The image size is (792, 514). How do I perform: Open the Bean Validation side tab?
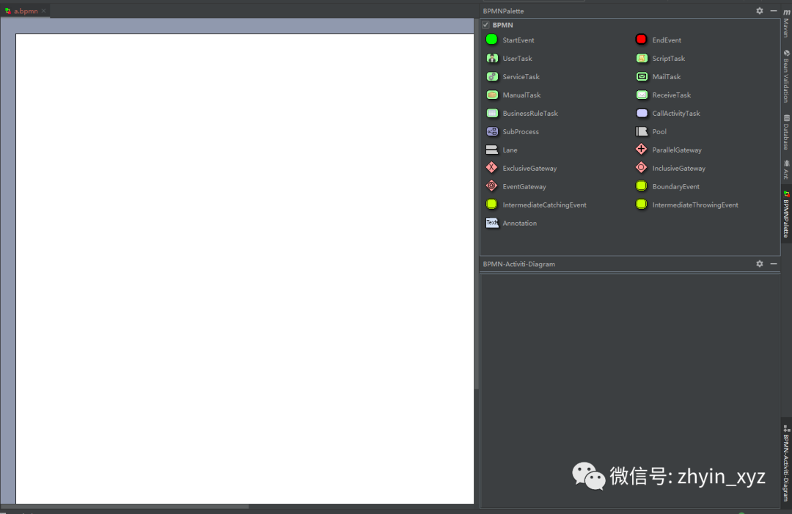(786, 76)
